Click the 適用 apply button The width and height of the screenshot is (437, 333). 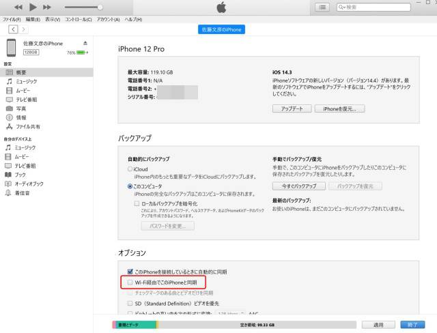tap(378, 325)
